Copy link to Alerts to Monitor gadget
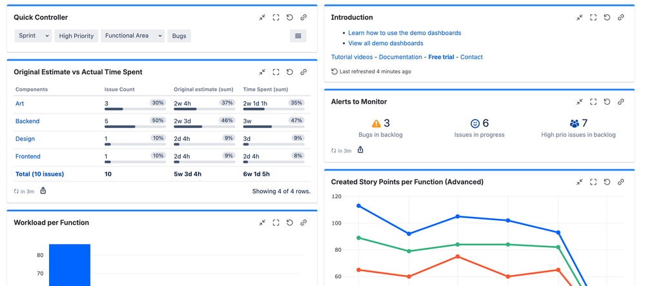The height and width of the screenshot is (286, 645). tap(620, 102)
